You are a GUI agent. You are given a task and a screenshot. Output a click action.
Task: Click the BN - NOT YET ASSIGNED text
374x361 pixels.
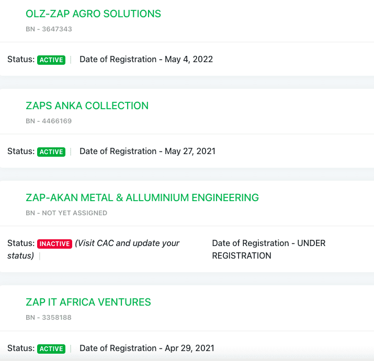[66, 213]
